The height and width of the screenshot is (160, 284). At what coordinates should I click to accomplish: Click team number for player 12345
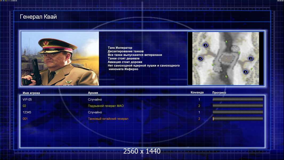pyautogui.click(x=199, y=112)
